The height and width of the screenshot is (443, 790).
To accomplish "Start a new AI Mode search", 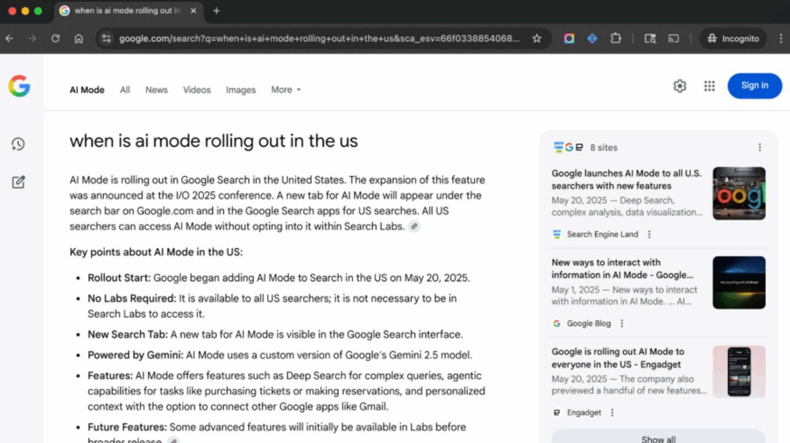I will [x=18, y=182].
